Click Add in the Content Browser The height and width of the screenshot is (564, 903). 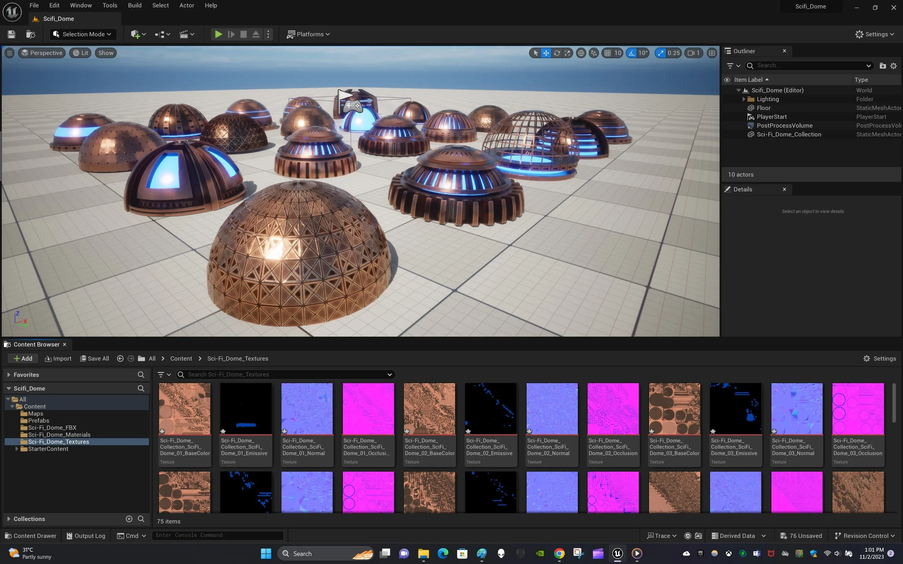pos(23,358)
